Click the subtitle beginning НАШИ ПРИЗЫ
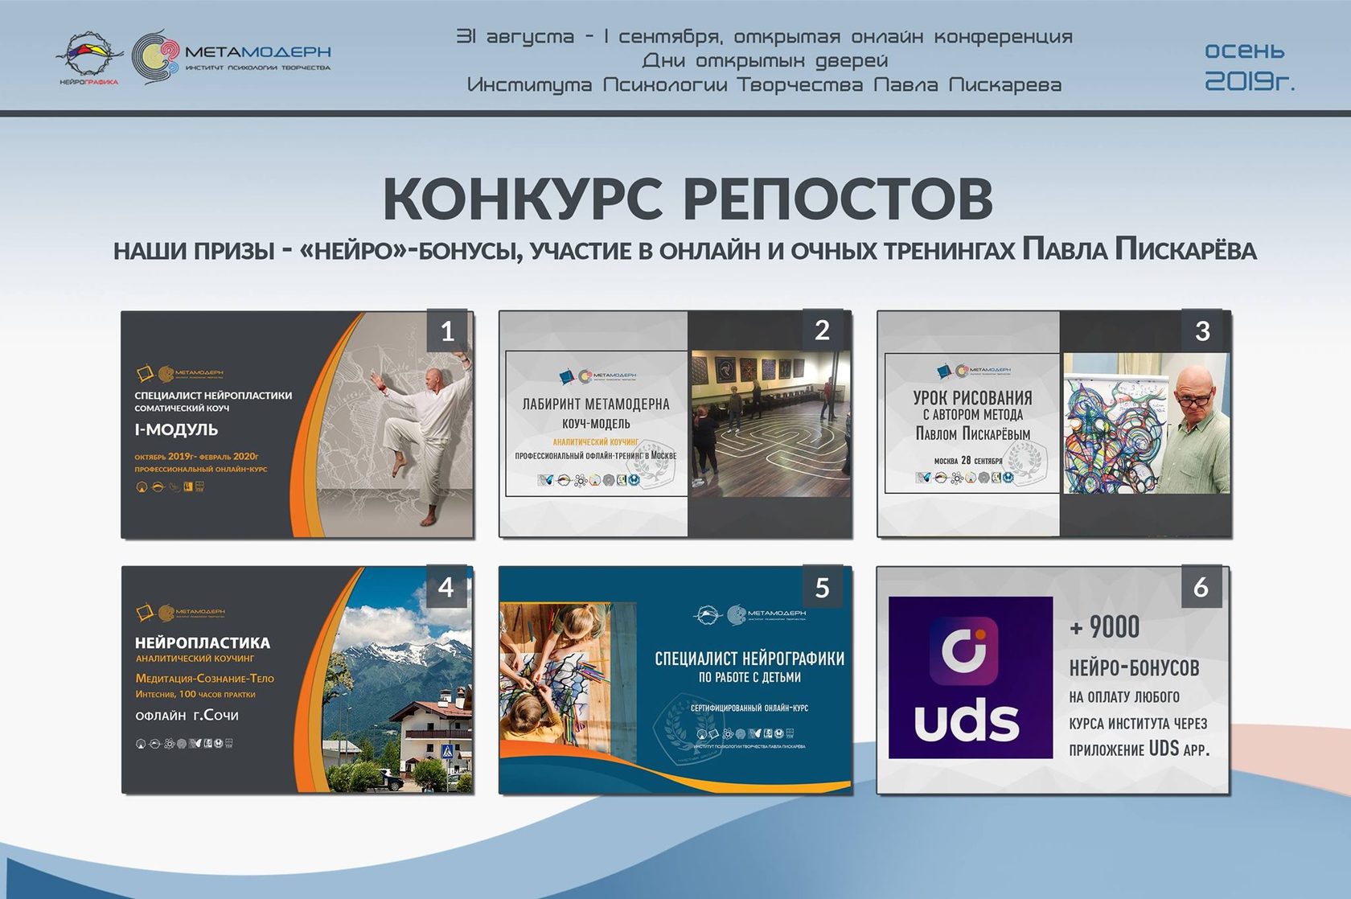Viewport: 1351px width, 899px height. [x=684, y=251]
